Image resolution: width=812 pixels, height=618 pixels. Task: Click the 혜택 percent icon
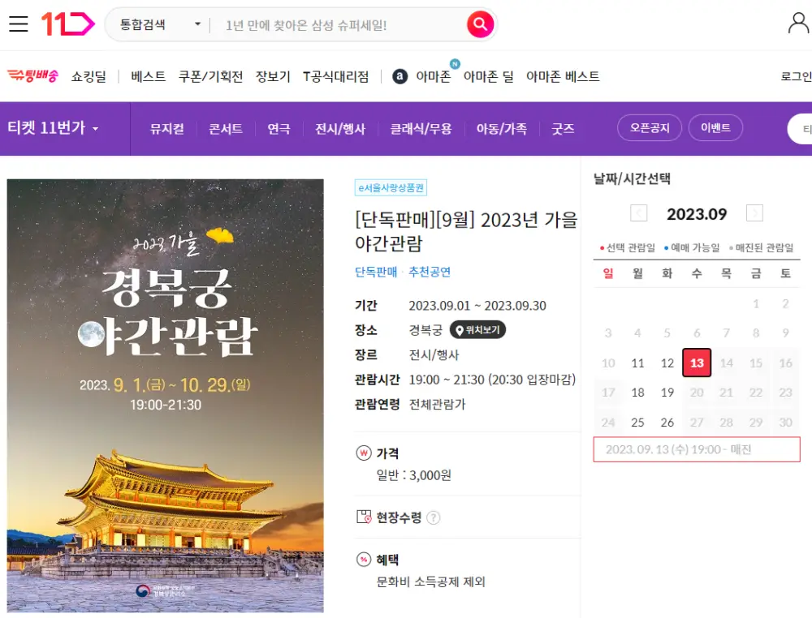click(x=365, y=560)
